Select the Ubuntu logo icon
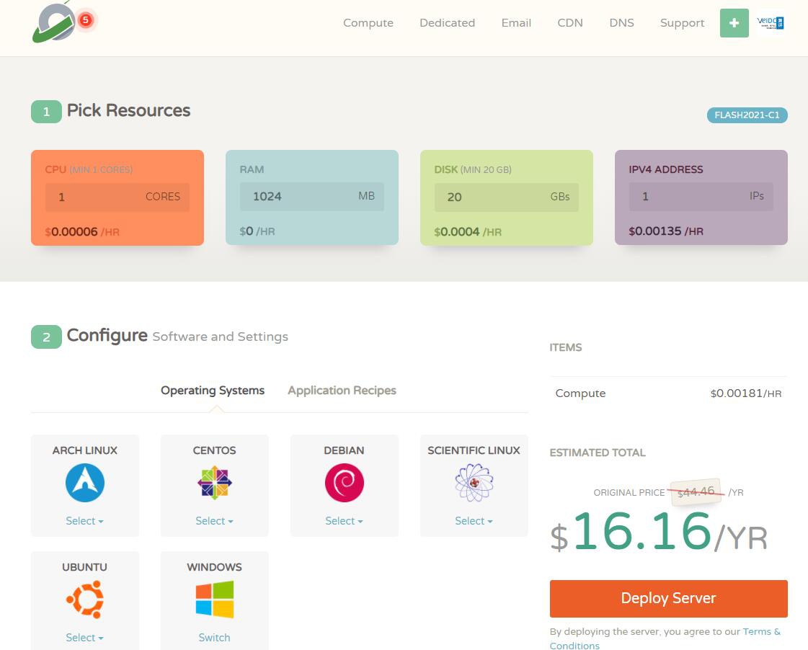The height and width of the screenshot is (650, 808). [x=85, y=600]
